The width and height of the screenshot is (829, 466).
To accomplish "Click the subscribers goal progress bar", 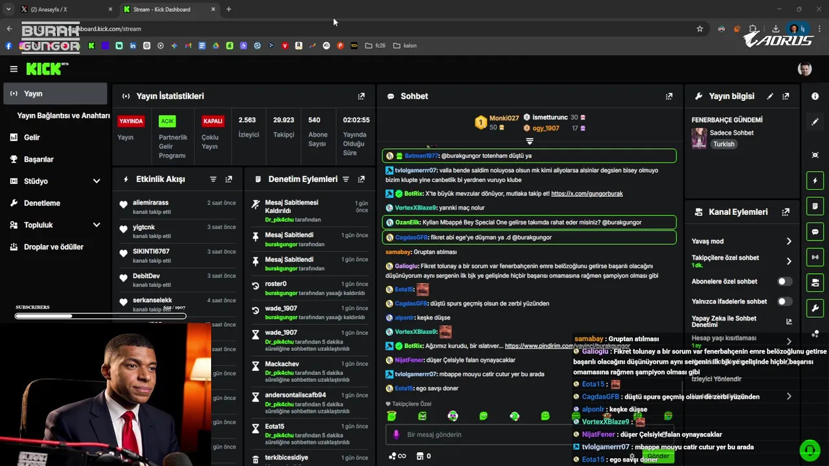I will [100, 316].
